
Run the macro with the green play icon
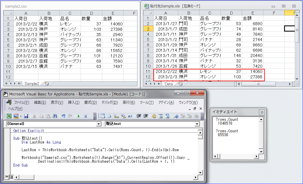(x=79, y=116)
